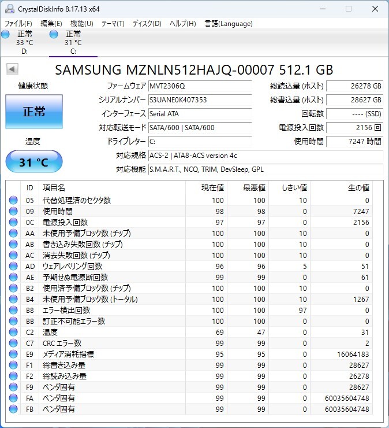The image size is (389, 428).
Task: Click status icon for attribute AE
Action: [13, 277]
